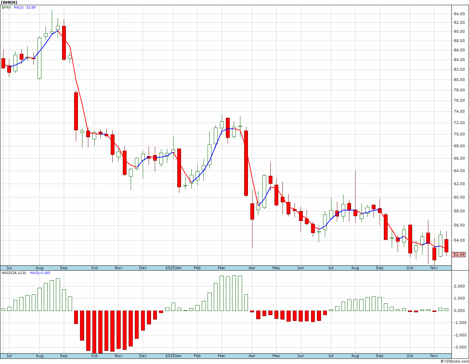The width and height of the screenshot is (469, 364).
Task: Select the 82.00 price axis label
Action: (459, 69)
